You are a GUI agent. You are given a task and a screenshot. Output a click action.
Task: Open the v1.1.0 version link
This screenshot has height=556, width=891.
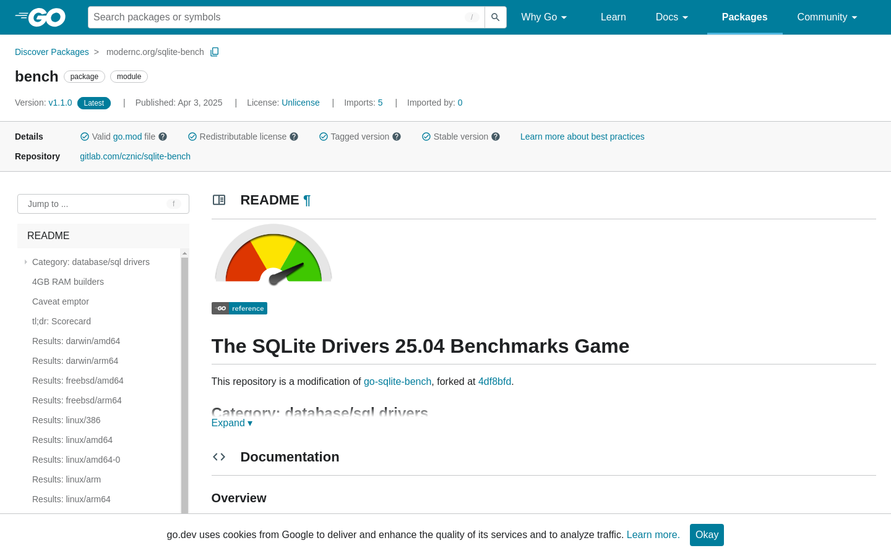60,103
